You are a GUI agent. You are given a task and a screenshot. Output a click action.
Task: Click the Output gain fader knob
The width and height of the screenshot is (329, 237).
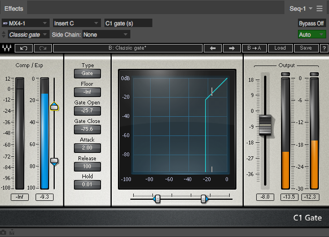point(265,125)
